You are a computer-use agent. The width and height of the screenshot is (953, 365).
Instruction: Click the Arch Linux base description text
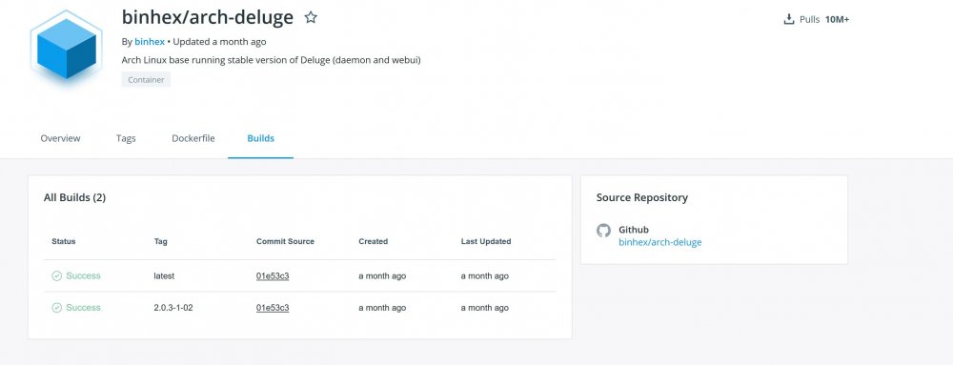[x=271, y=60]
